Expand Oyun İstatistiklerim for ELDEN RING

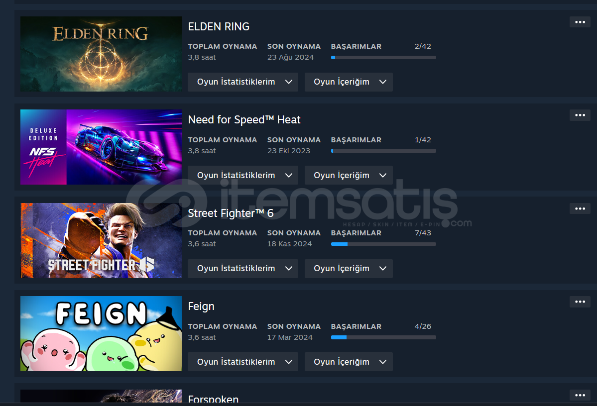(242, 82)
